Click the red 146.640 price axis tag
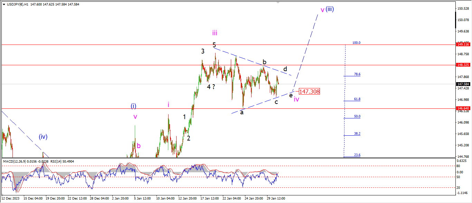This screenshot has width=472, height=203. pos(463,108)
